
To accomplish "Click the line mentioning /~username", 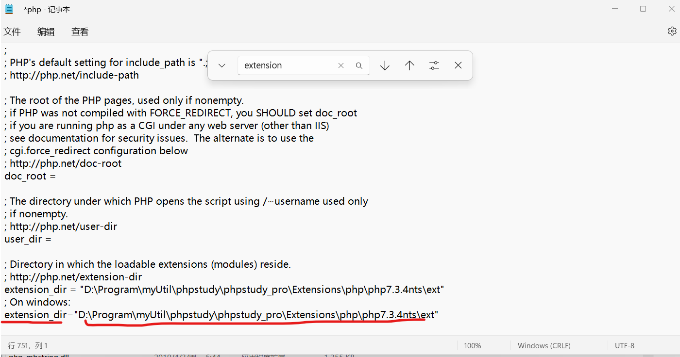I will pos(187,201).
